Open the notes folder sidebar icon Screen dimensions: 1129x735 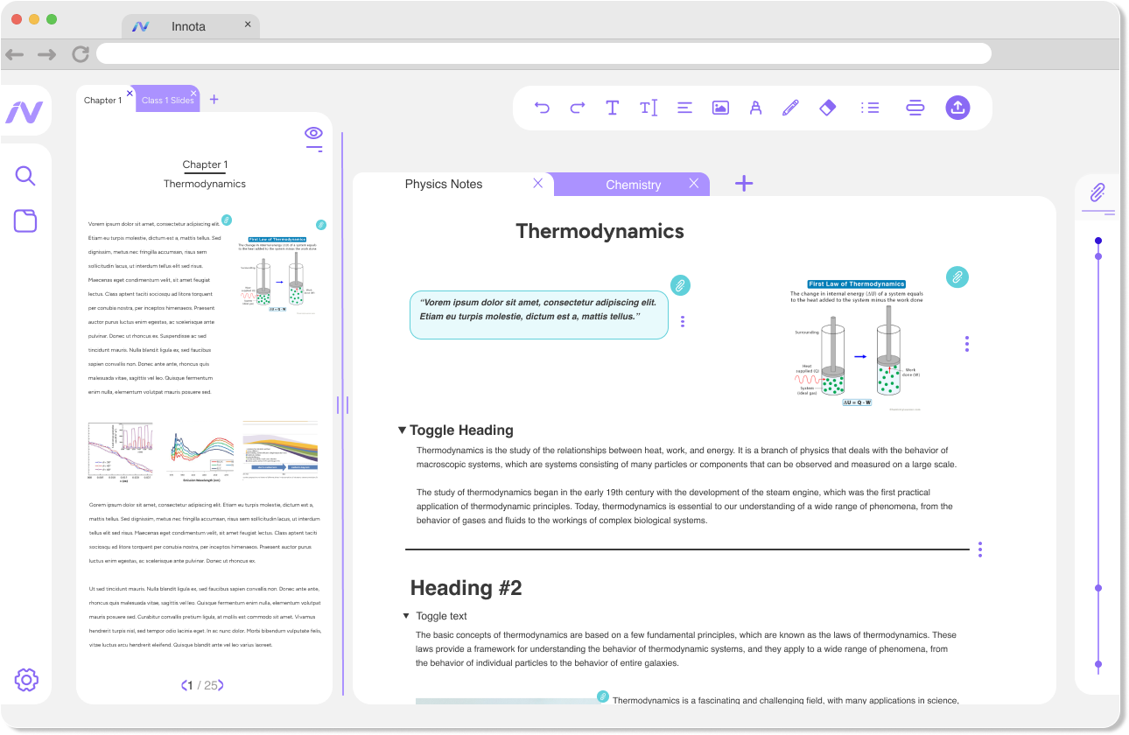tap(25, 220)
